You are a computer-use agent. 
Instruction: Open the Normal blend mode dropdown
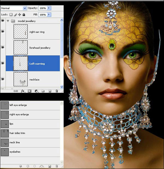[x=14, y=8]
